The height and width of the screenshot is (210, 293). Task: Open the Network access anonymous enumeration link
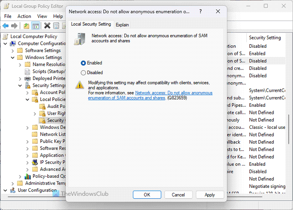point(150,95)
